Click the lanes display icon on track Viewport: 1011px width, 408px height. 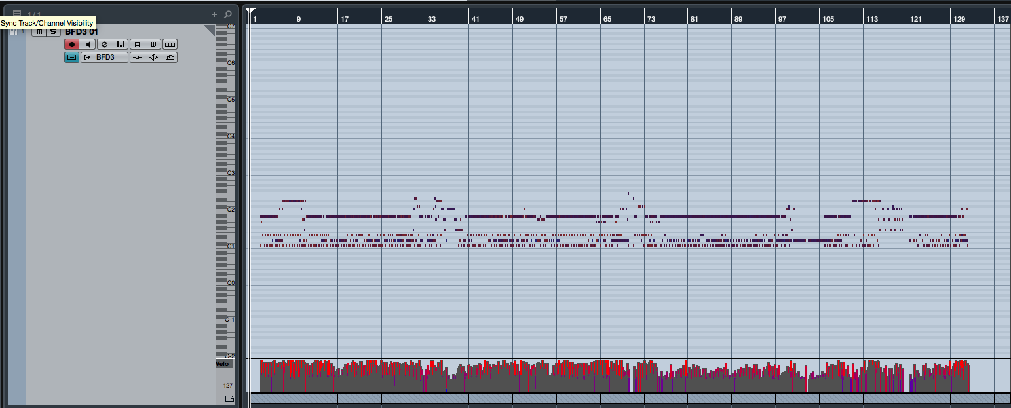(x=170, y=45)
